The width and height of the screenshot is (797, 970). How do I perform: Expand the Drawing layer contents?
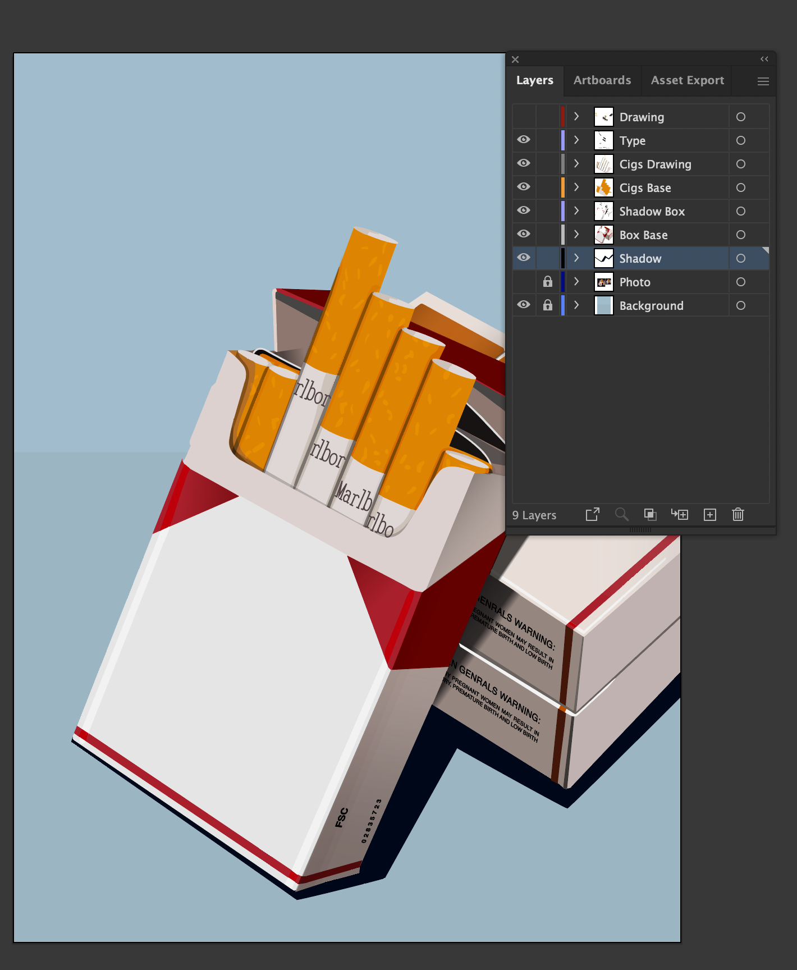(x=576, y=117)
